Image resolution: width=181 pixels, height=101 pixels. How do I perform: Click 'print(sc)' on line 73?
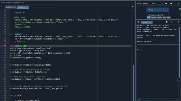click(x=20, y=41)
